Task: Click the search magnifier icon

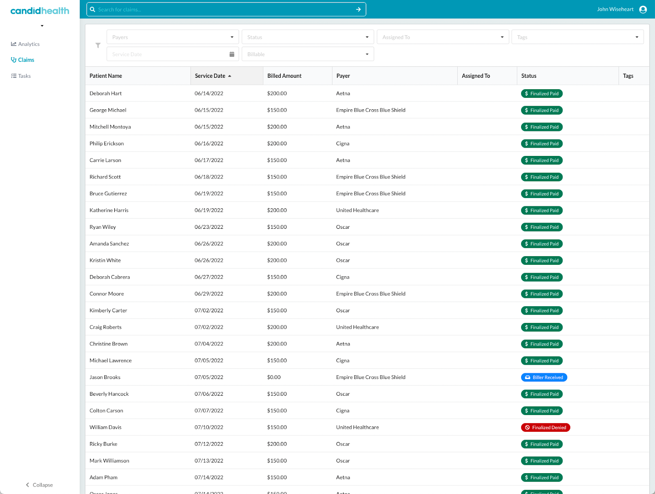Action: (x=93, y=9)
